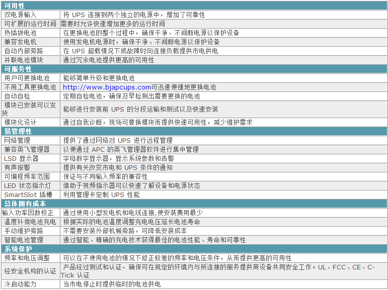Click the 网络管理 feature cell

[17, 140]
